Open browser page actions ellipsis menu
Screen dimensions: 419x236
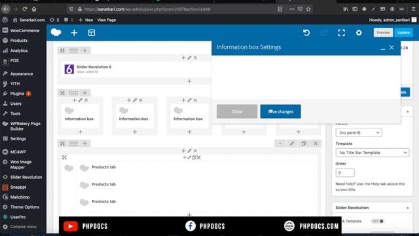[x=291, y=9]
